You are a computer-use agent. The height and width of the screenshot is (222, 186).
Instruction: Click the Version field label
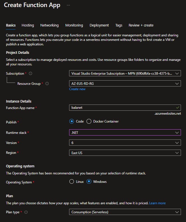click(11, 143)
